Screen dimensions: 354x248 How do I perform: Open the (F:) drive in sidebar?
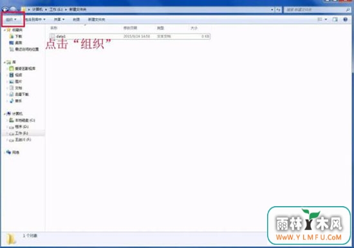(23, 140)
